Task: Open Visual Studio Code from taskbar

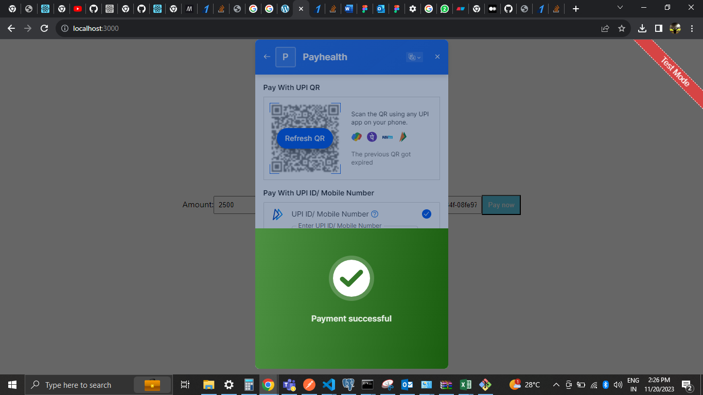Action: coord(328,385)
